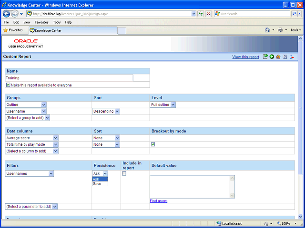Open the Print toolbar dropdown arrow
This screenshot has height=228, width=305.
pyautogui.click(x=286, y=30)
